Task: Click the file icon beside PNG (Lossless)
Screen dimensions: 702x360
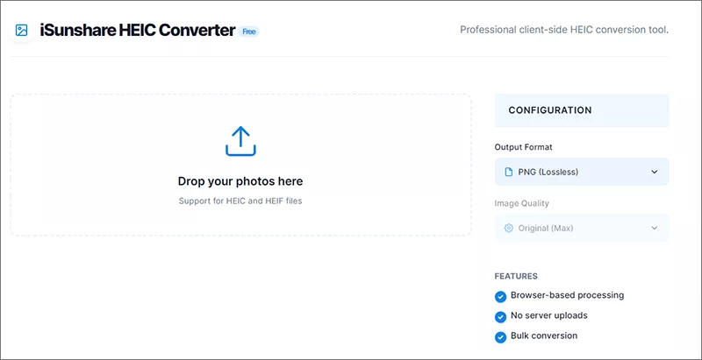Action: [x=509, y=172]
